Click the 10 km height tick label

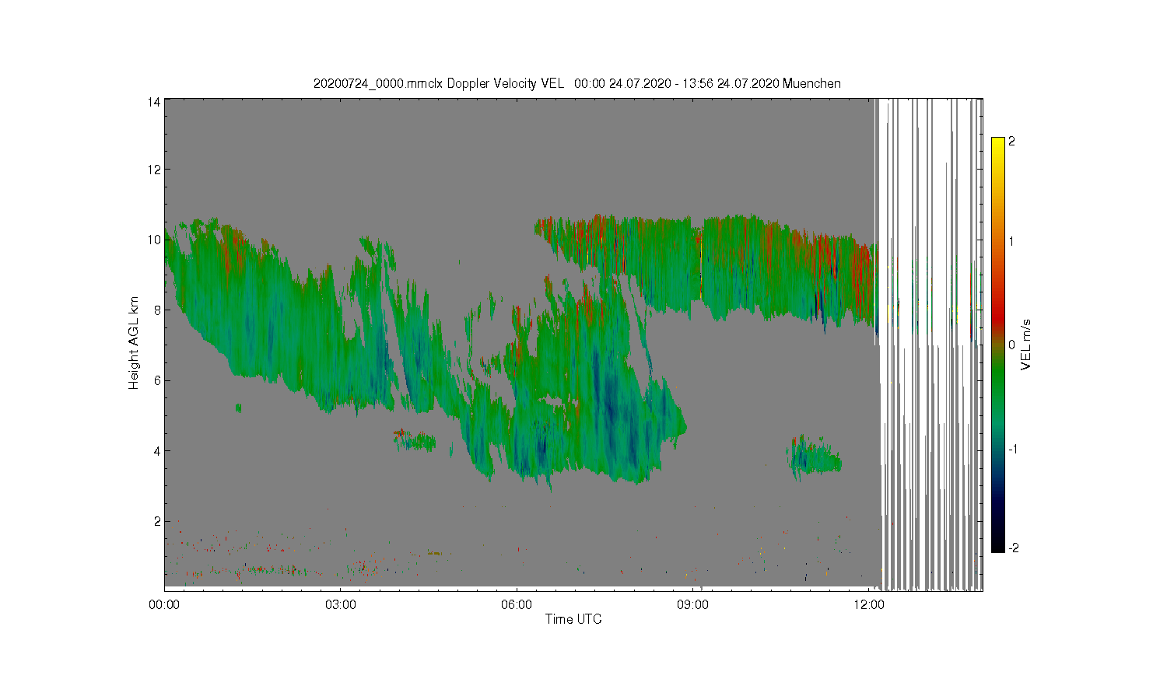click(155, 240)
